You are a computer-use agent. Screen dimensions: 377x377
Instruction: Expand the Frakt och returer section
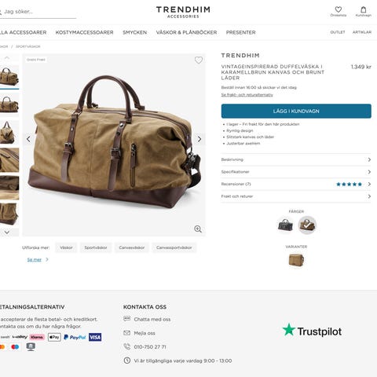296,196
